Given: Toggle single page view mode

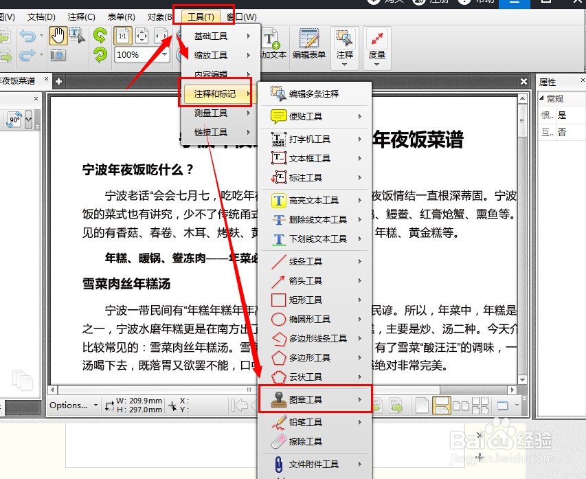Looking at the screenshot, I should click(422, 404).
